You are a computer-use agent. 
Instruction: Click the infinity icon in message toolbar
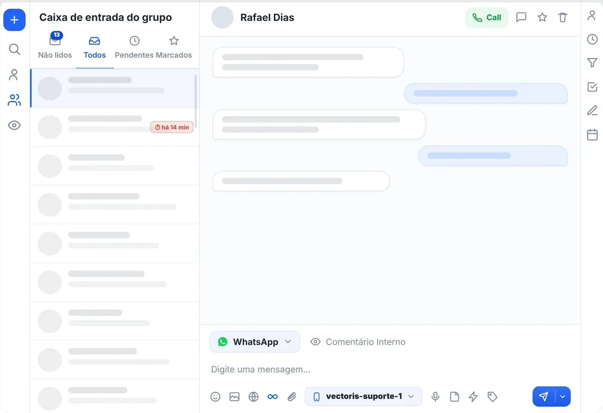pos(273,397)
